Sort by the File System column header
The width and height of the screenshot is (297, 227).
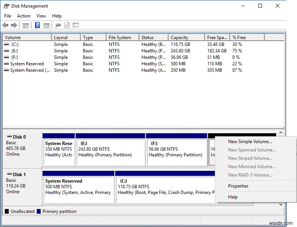(x=122, y=38)
